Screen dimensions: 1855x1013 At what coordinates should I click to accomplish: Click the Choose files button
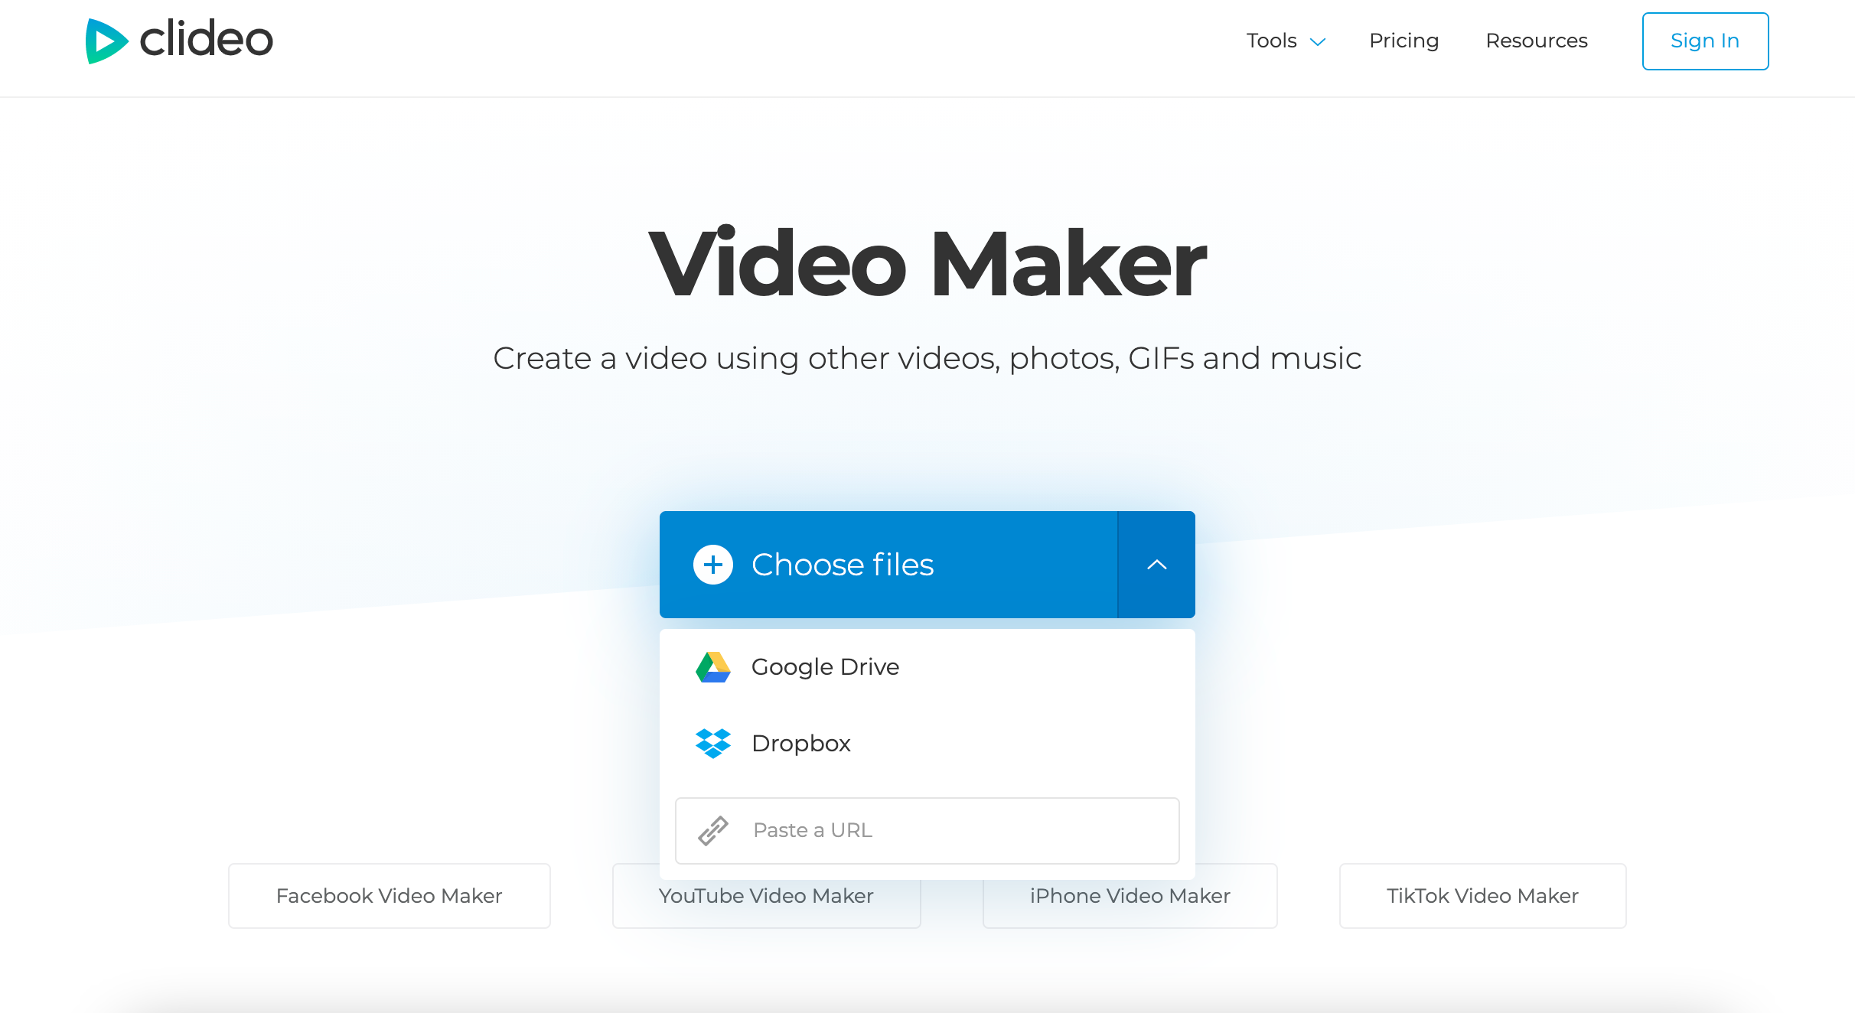(843, 564)
